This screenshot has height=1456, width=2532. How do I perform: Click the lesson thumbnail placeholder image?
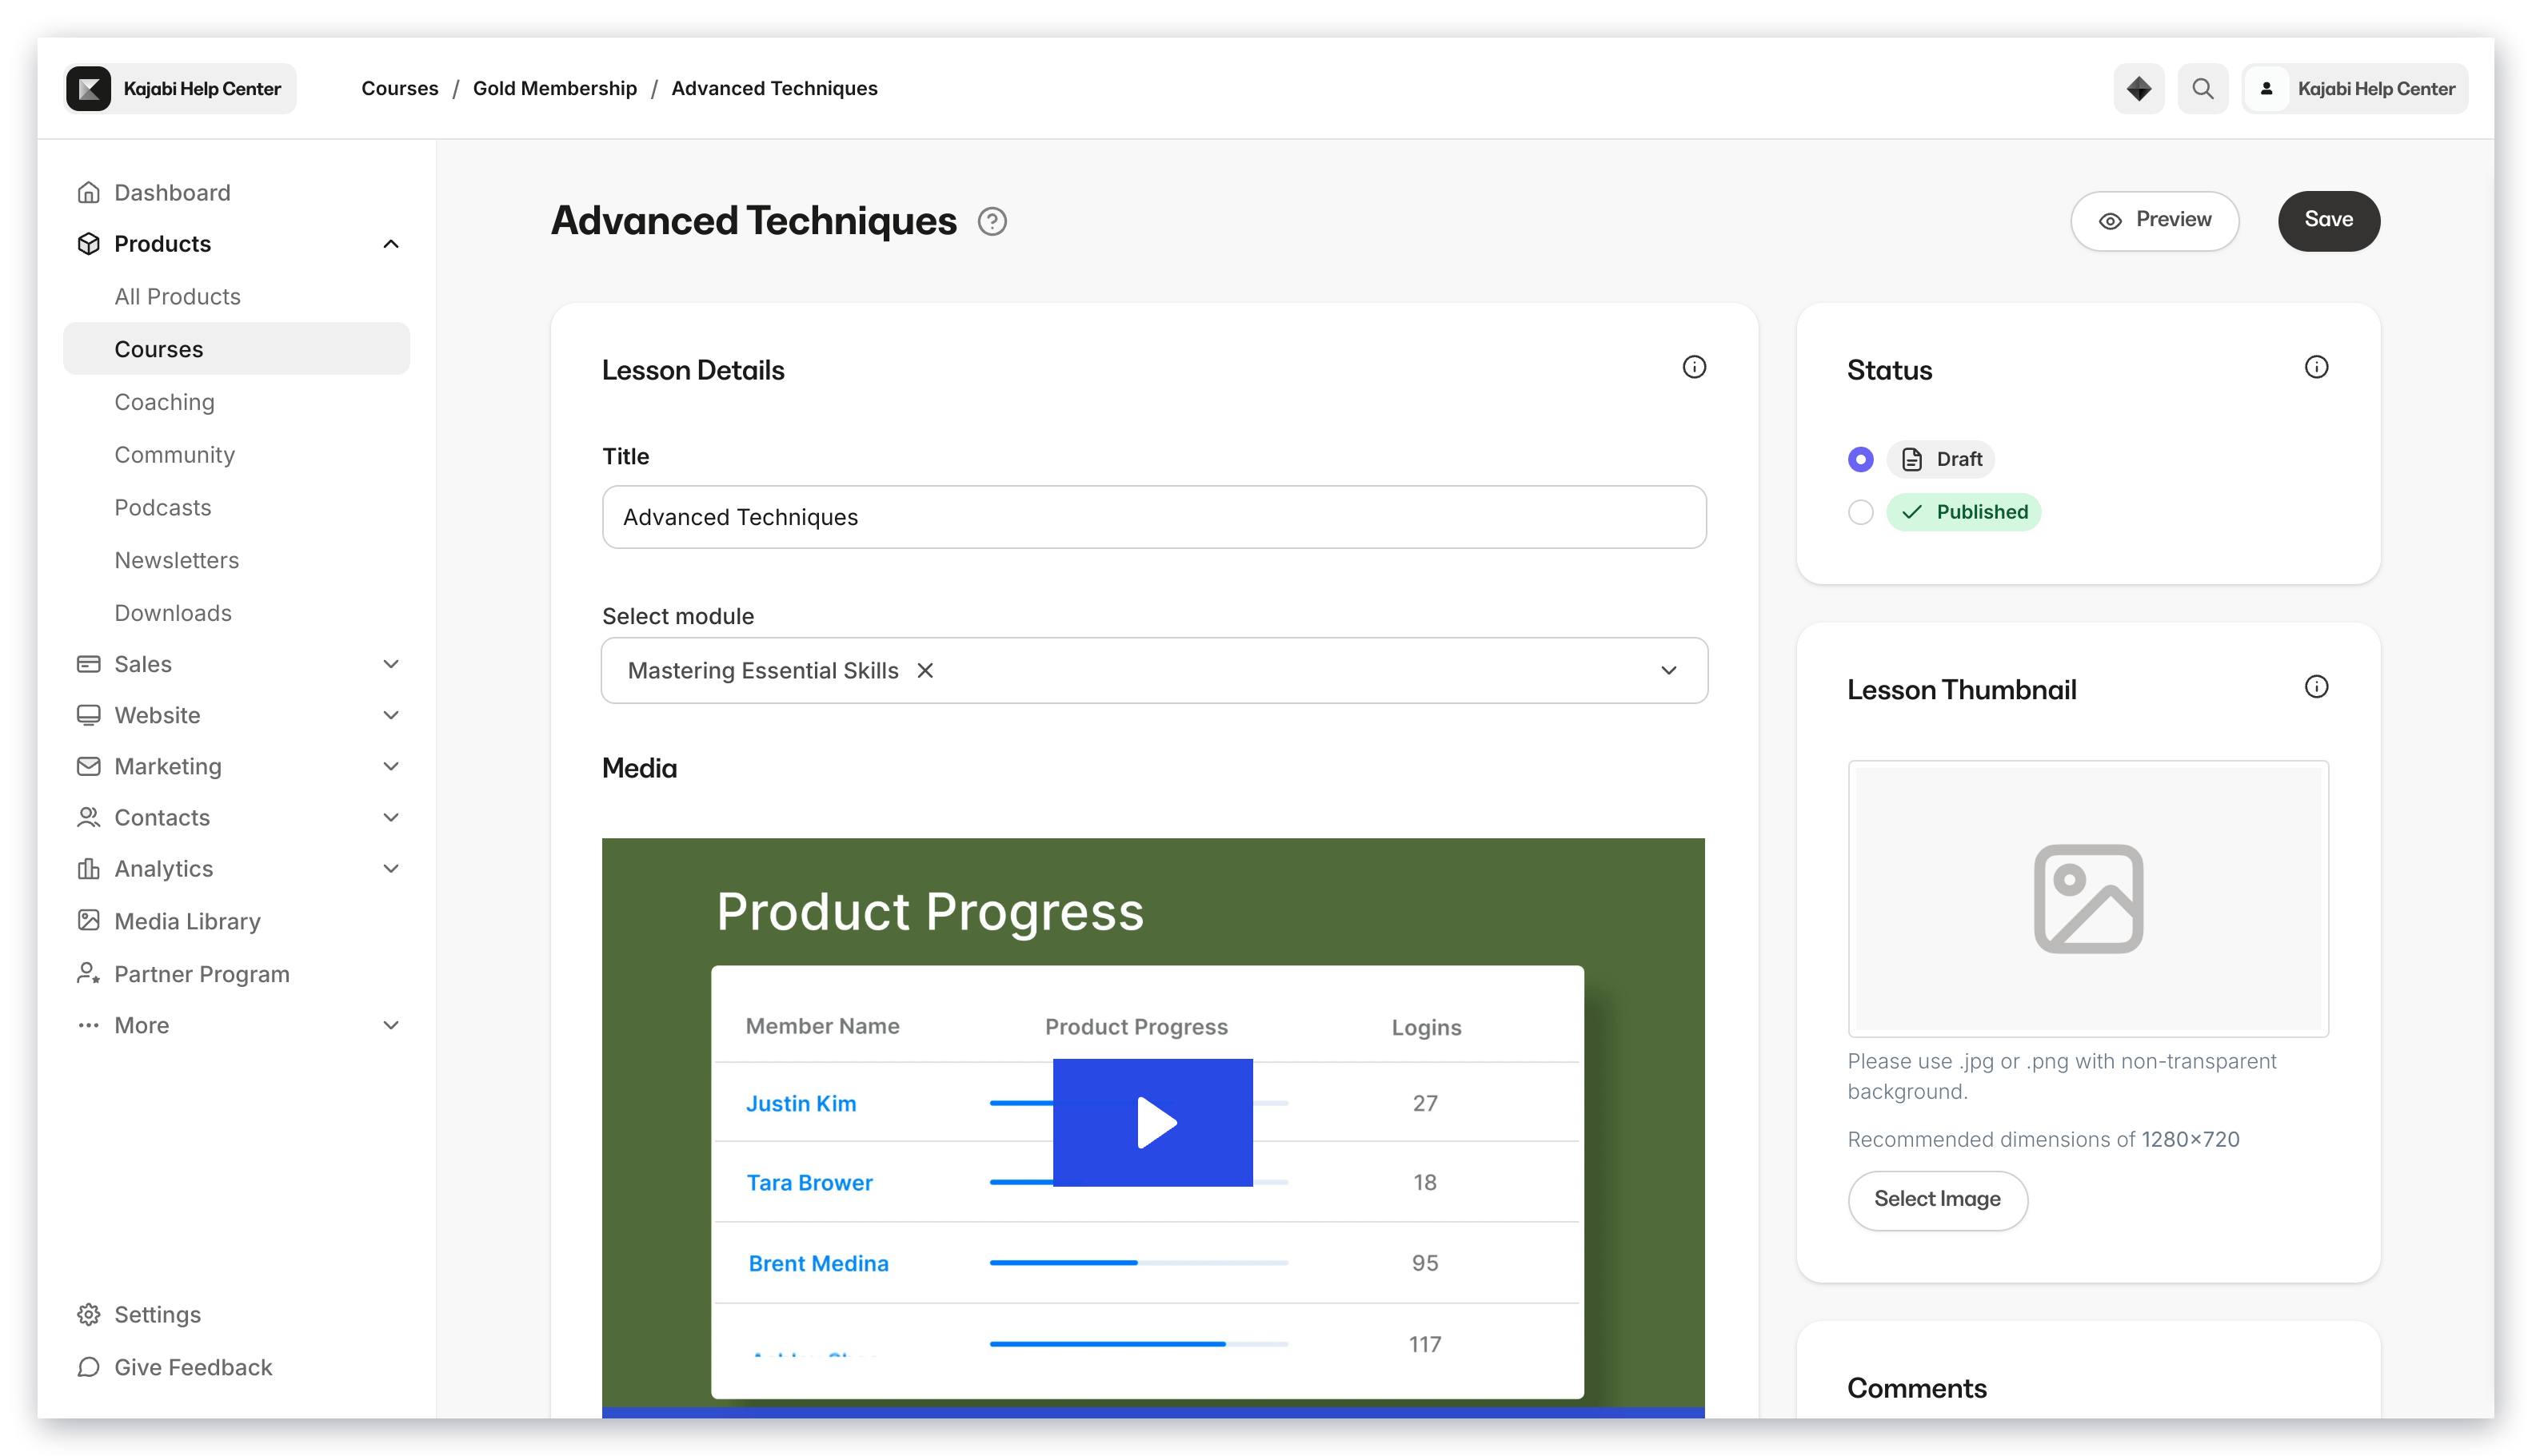point(2087,898)
